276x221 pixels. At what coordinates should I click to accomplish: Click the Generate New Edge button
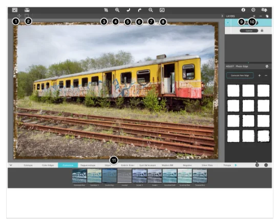(x=240, y=75)
